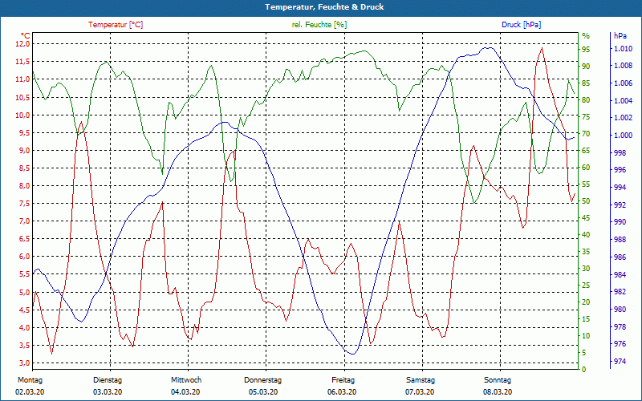Screen dimensions: 642x401
Task: Click the '974' pressure axis value
Action: 620,362
